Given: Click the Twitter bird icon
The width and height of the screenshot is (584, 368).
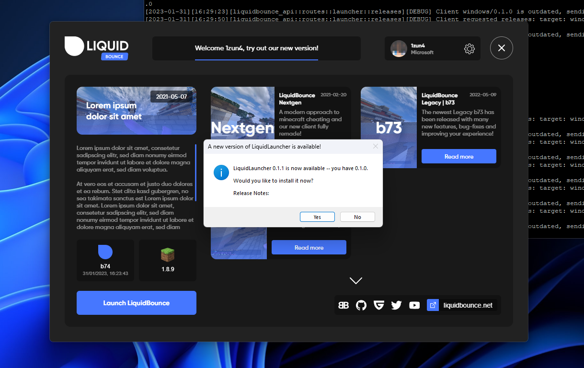Looking at the screenshot, I should coord(396,305).
